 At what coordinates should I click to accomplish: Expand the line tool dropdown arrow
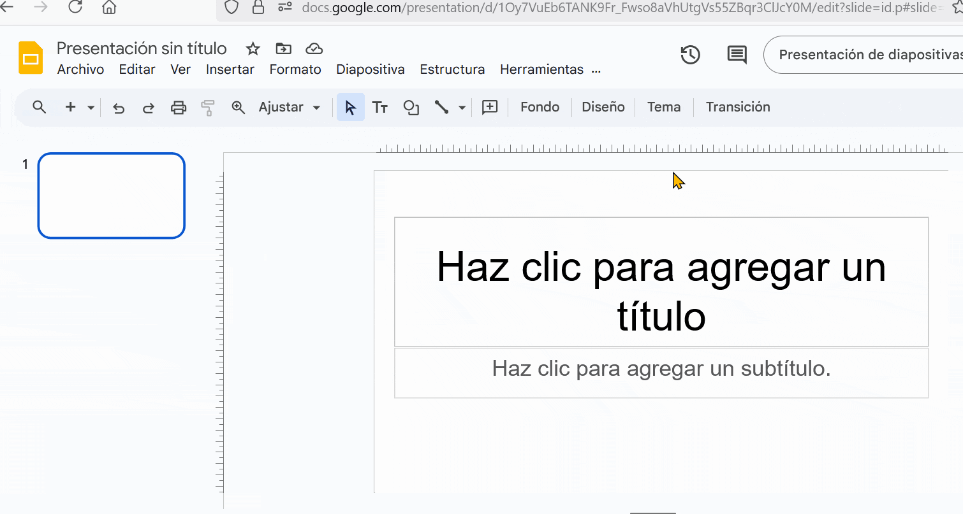(462, 108)
